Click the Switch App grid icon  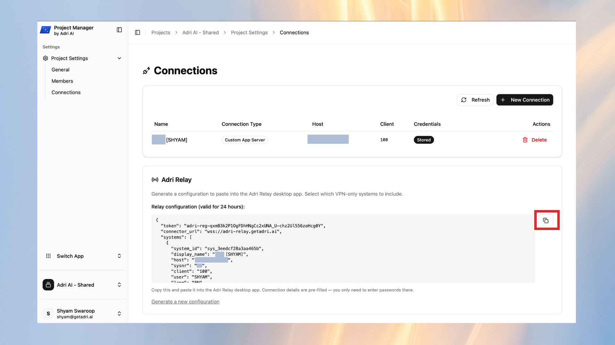coord(48,256)
